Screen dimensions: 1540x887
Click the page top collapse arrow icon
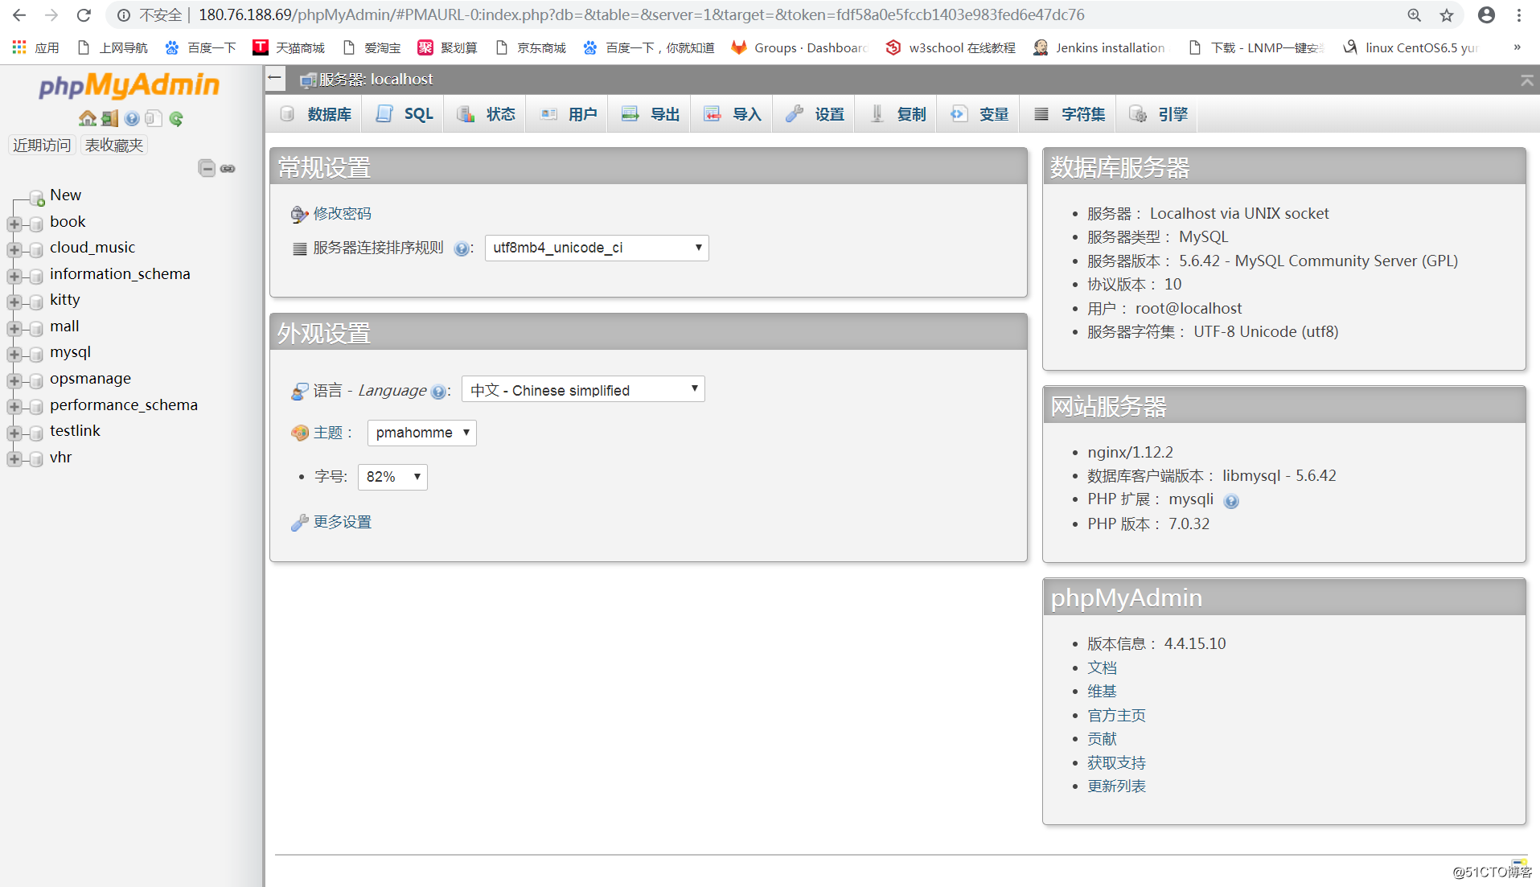click(x=1526, y=80)
